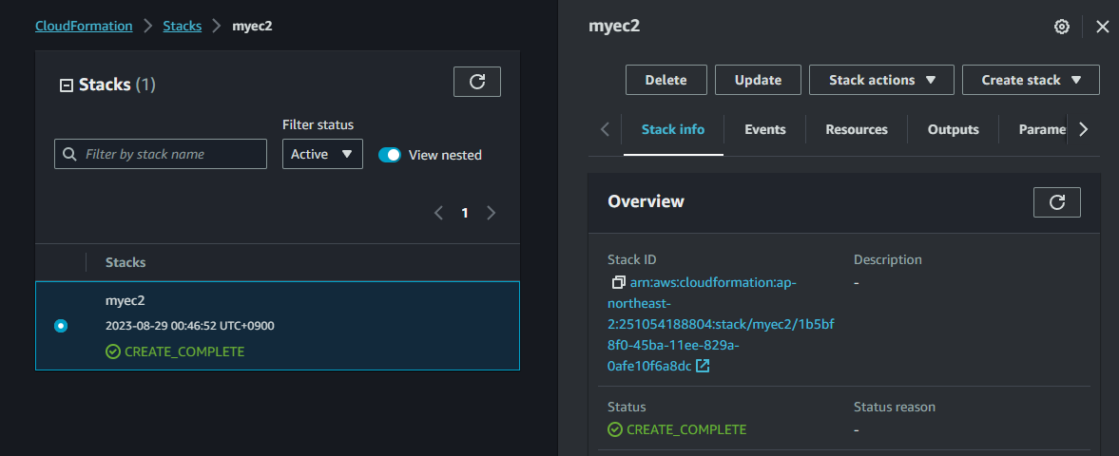Click the 2023-08-29 00:46:52 timestamp
This screenshot has height=456, width=1119.
tap(190, 326)
